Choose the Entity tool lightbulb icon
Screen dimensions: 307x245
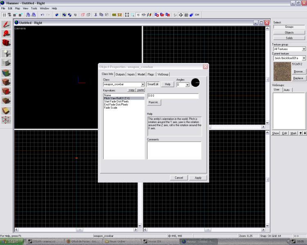[7, 53]
